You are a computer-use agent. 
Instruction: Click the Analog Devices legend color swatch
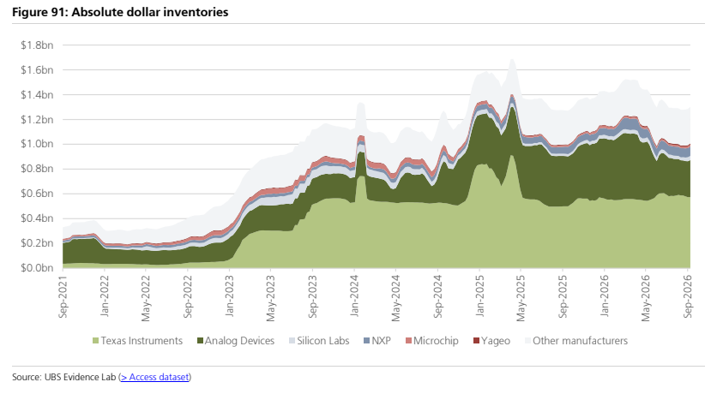point(200,341)
